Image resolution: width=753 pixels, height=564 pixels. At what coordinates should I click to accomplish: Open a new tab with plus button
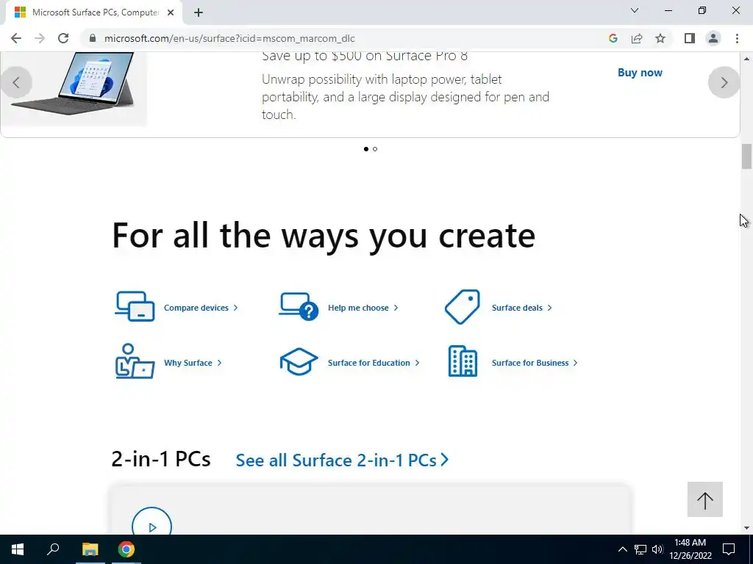(199, 12)
